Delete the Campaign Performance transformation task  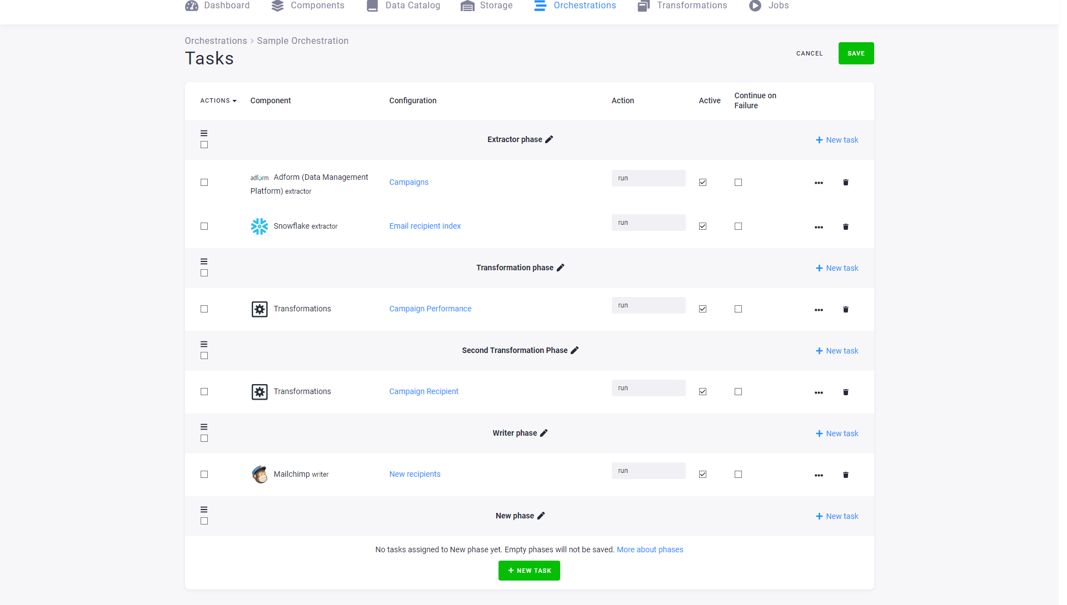click(845, 309)
